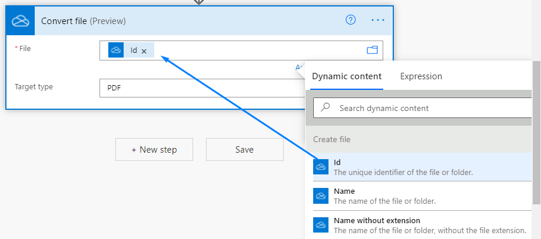Click the Convert file (Preview) title

coord(84,21)
